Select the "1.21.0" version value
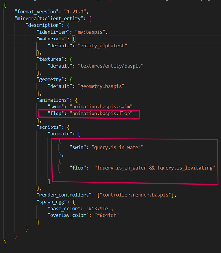Screen dimensions: 221x253 pyautogui.click(x=75, y=12)
